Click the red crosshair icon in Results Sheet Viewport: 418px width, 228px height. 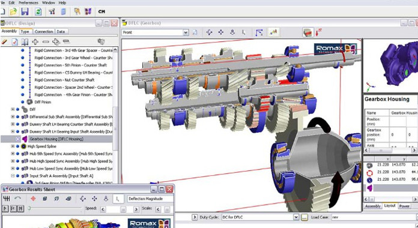pos(33,199)
